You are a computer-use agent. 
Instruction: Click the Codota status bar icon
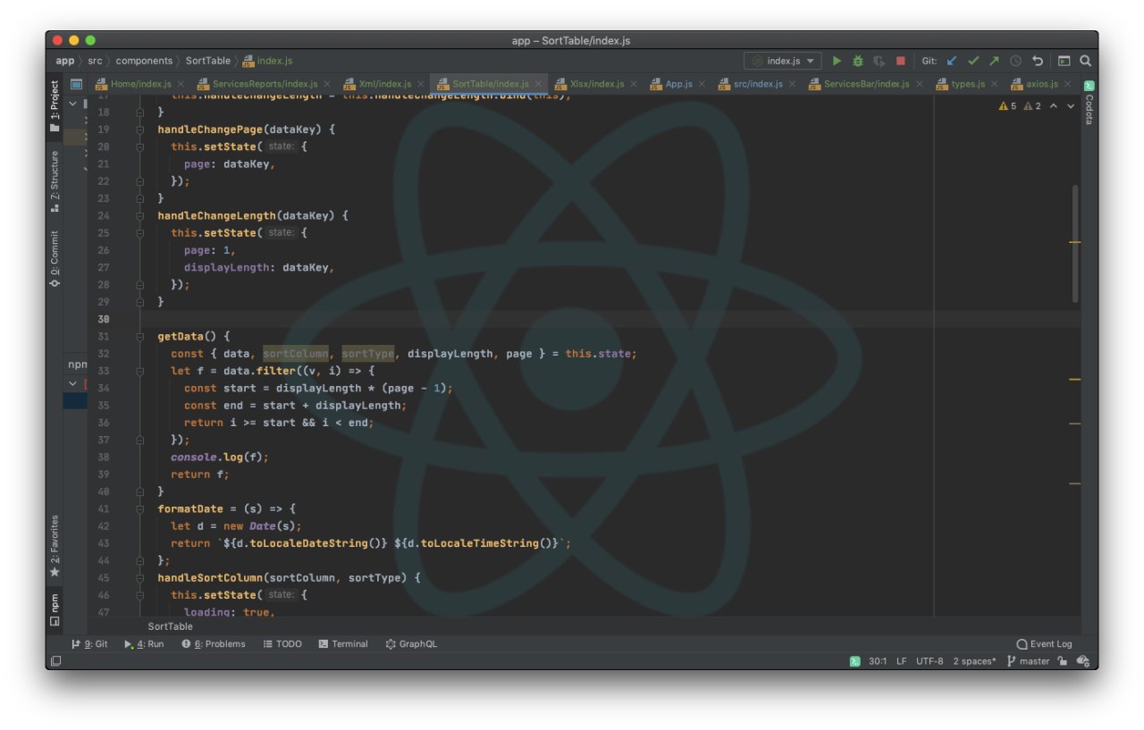854,661
